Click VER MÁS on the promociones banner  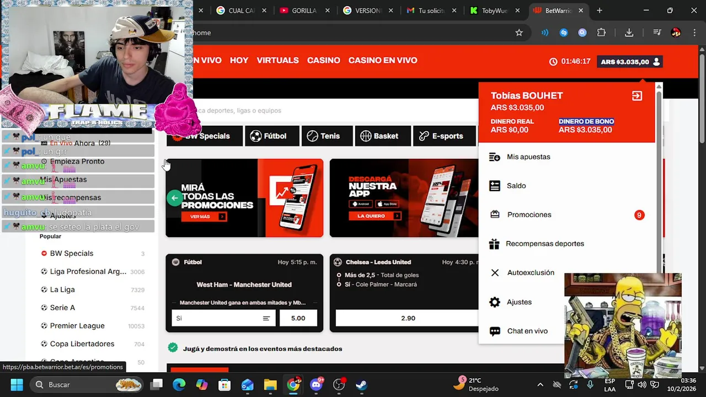[204, 217]
